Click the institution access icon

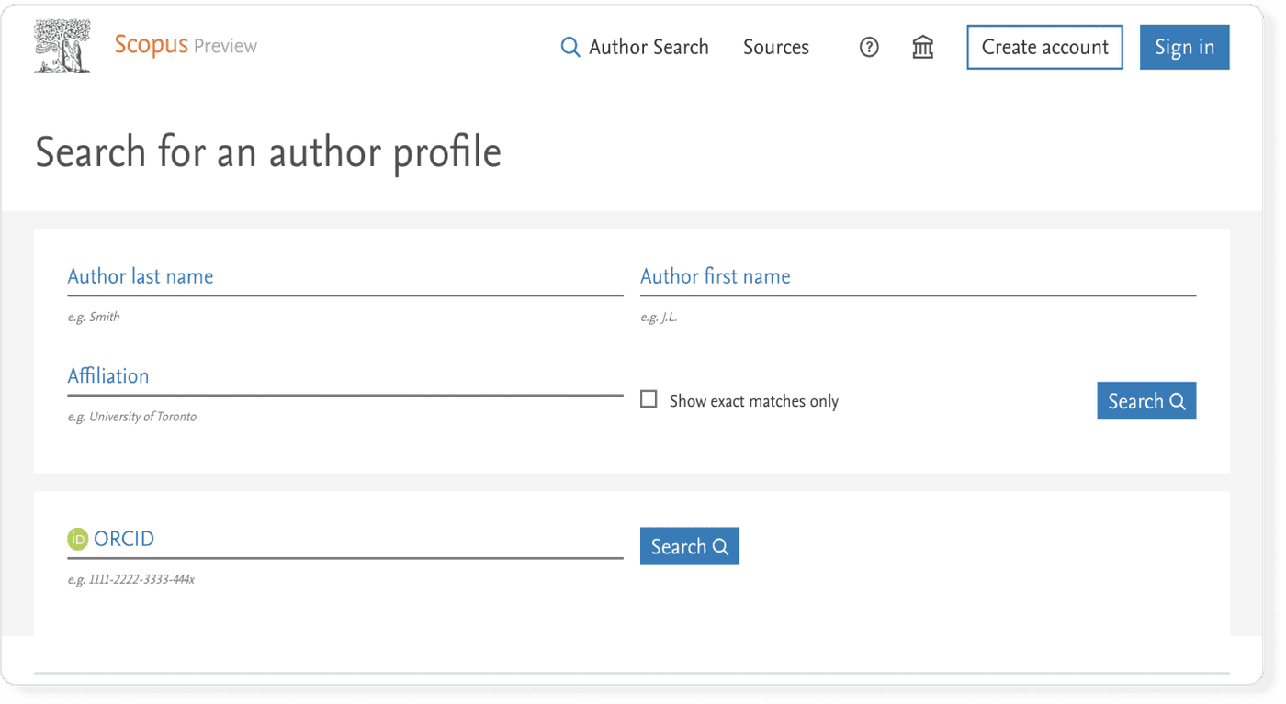click(922, 47)
